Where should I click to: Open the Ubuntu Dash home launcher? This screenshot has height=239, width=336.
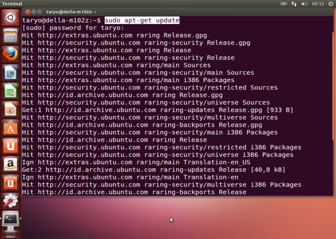[x=10, y=18]
